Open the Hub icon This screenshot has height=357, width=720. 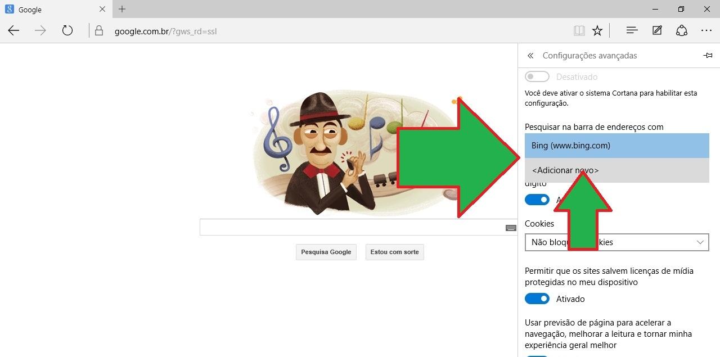pyautogui.click(x=632, y=31)
